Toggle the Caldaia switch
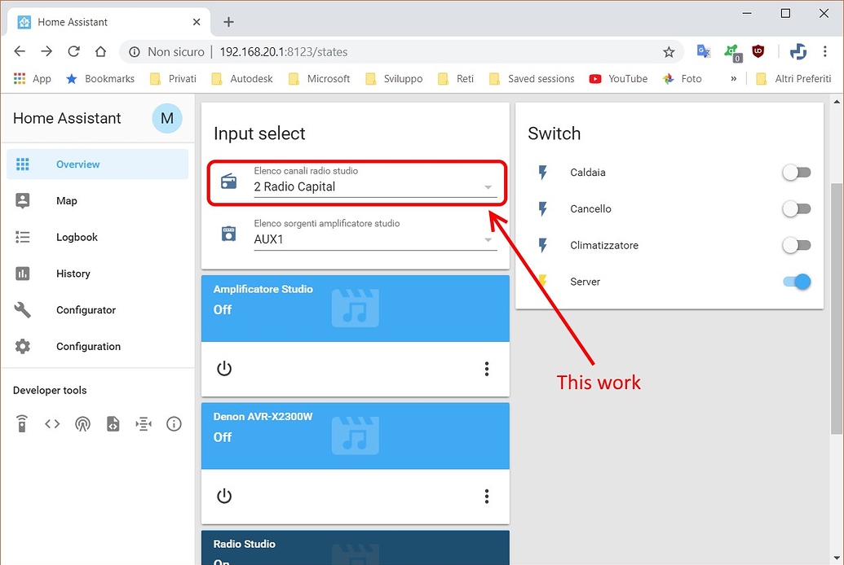 (x=796, y=172)
